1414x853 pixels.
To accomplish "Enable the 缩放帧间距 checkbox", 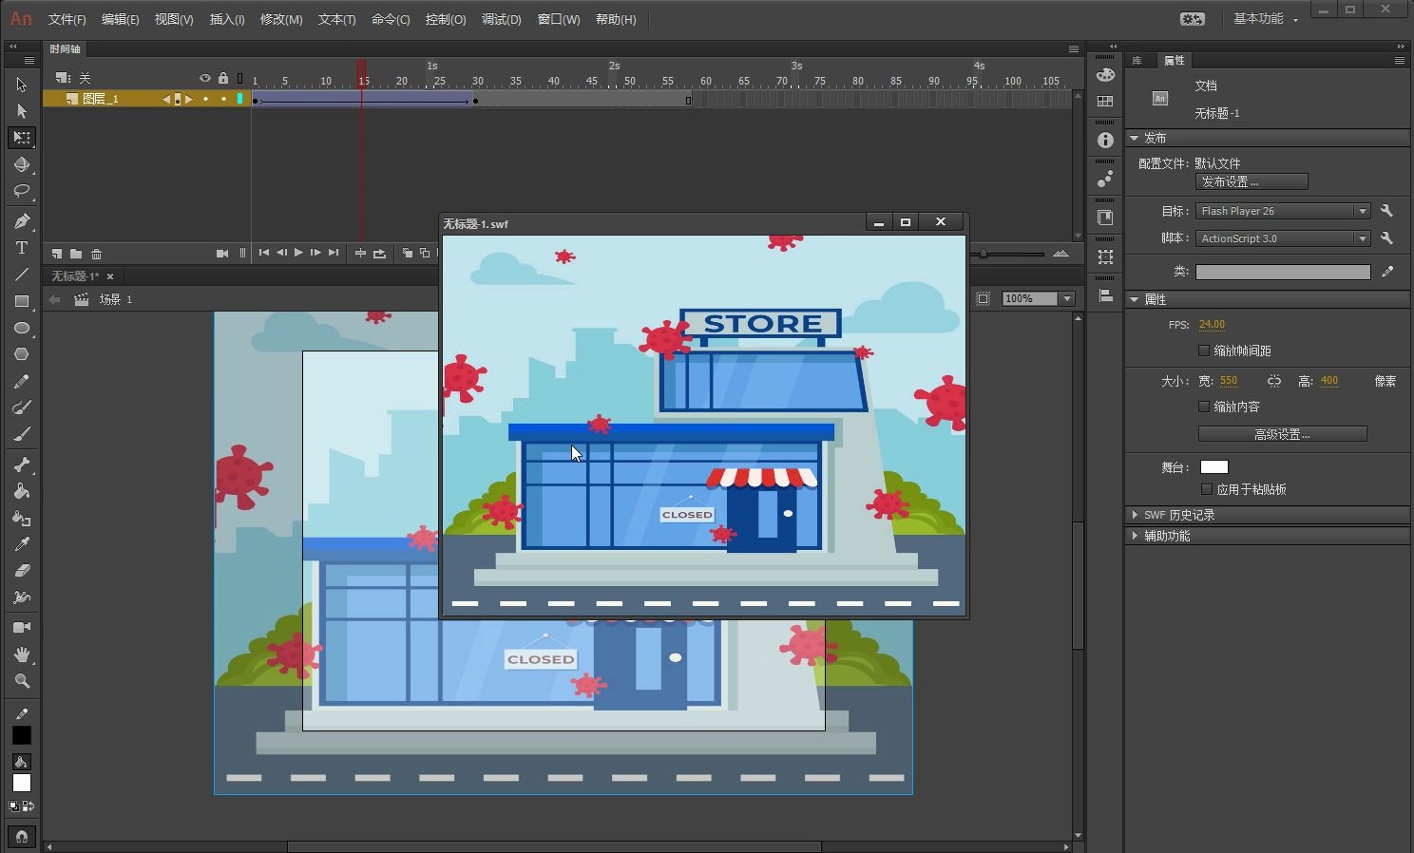I will click(1204, 351).
